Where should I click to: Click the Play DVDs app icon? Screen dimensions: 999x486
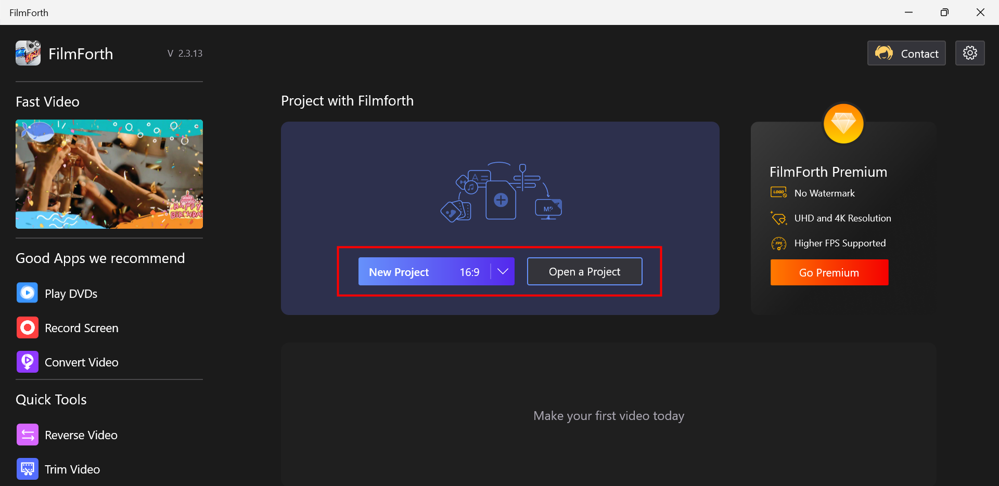point(27,293)
